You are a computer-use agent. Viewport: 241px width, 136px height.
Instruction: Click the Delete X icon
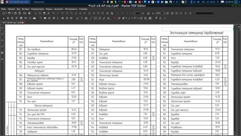(x=49, y=14)
